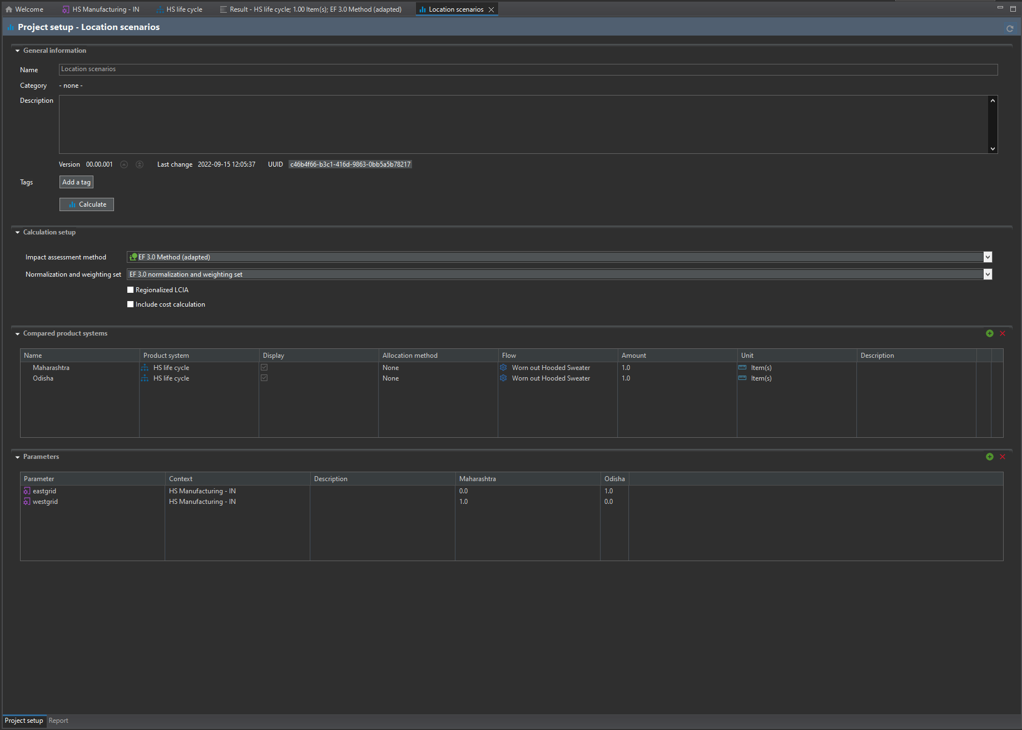Remove parameter with red X icon
Image resolution: width=1022 pixels, height=730 pixels.
[x=1003, y=457]
